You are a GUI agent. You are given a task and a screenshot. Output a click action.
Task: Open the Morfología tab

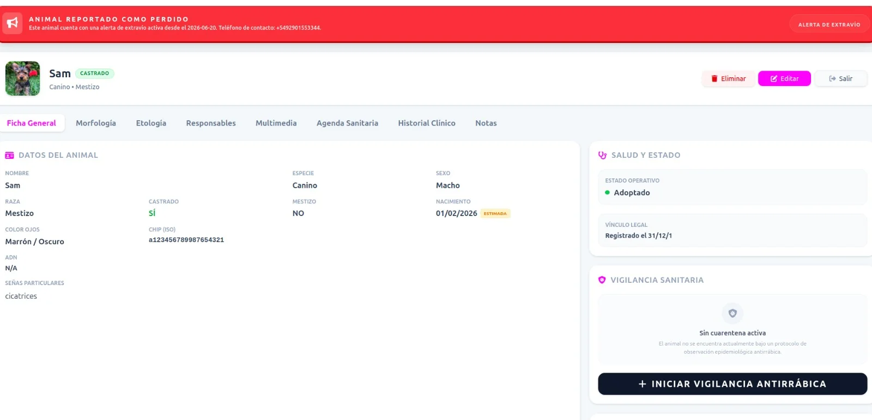(96, 123)
